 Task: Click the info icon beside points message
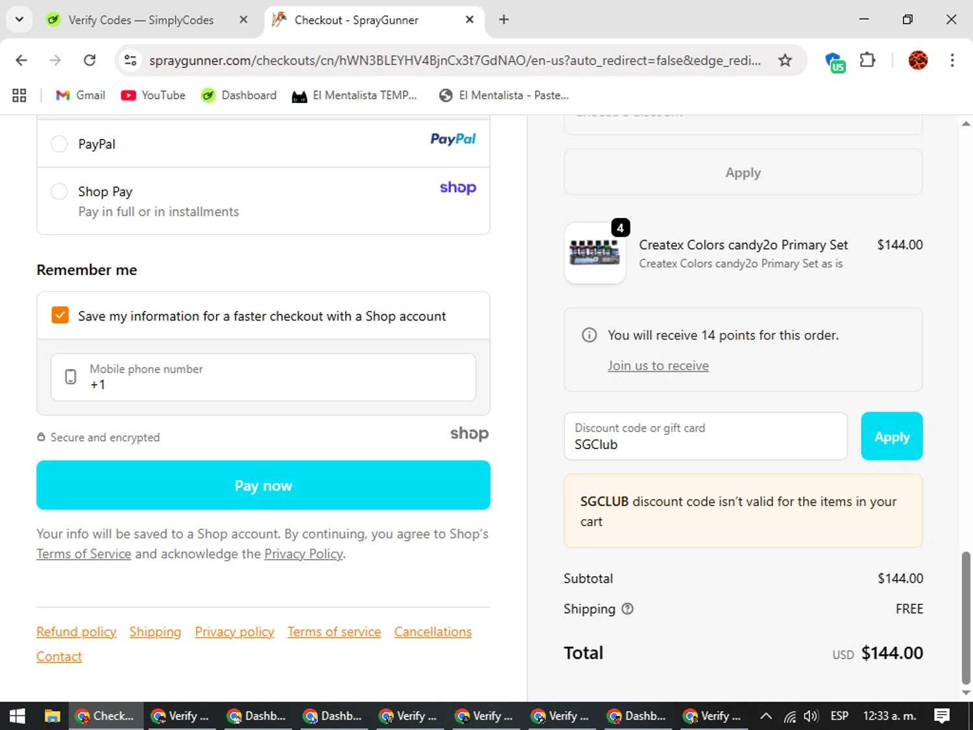pyautogui.click(x=589, y=335)
